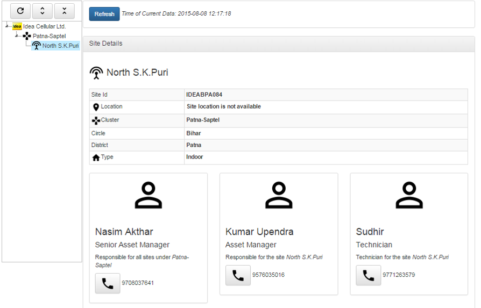Click the Bihar circle value
Viewport: 481px width, 308px height.
(194, 133)
